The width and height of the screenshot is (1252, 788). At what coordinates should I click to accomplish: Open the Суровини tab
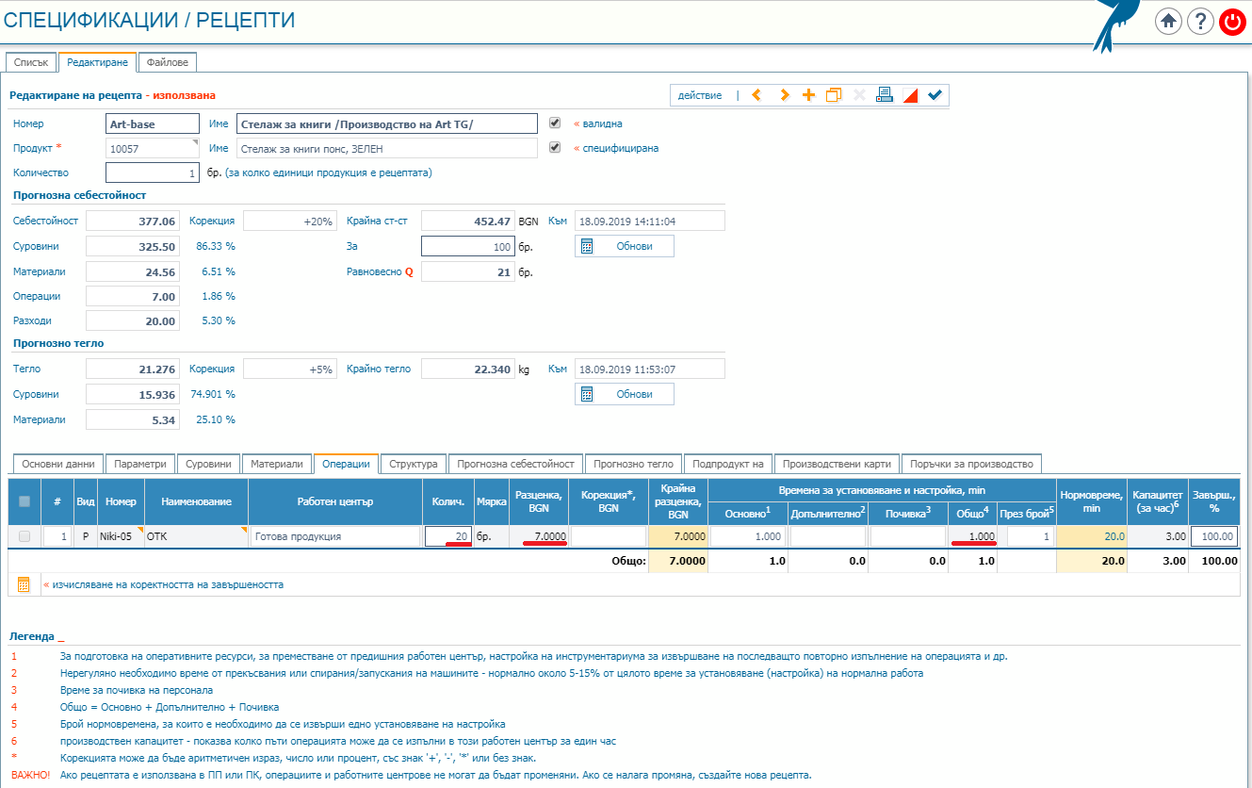click(x=208, y=464)
